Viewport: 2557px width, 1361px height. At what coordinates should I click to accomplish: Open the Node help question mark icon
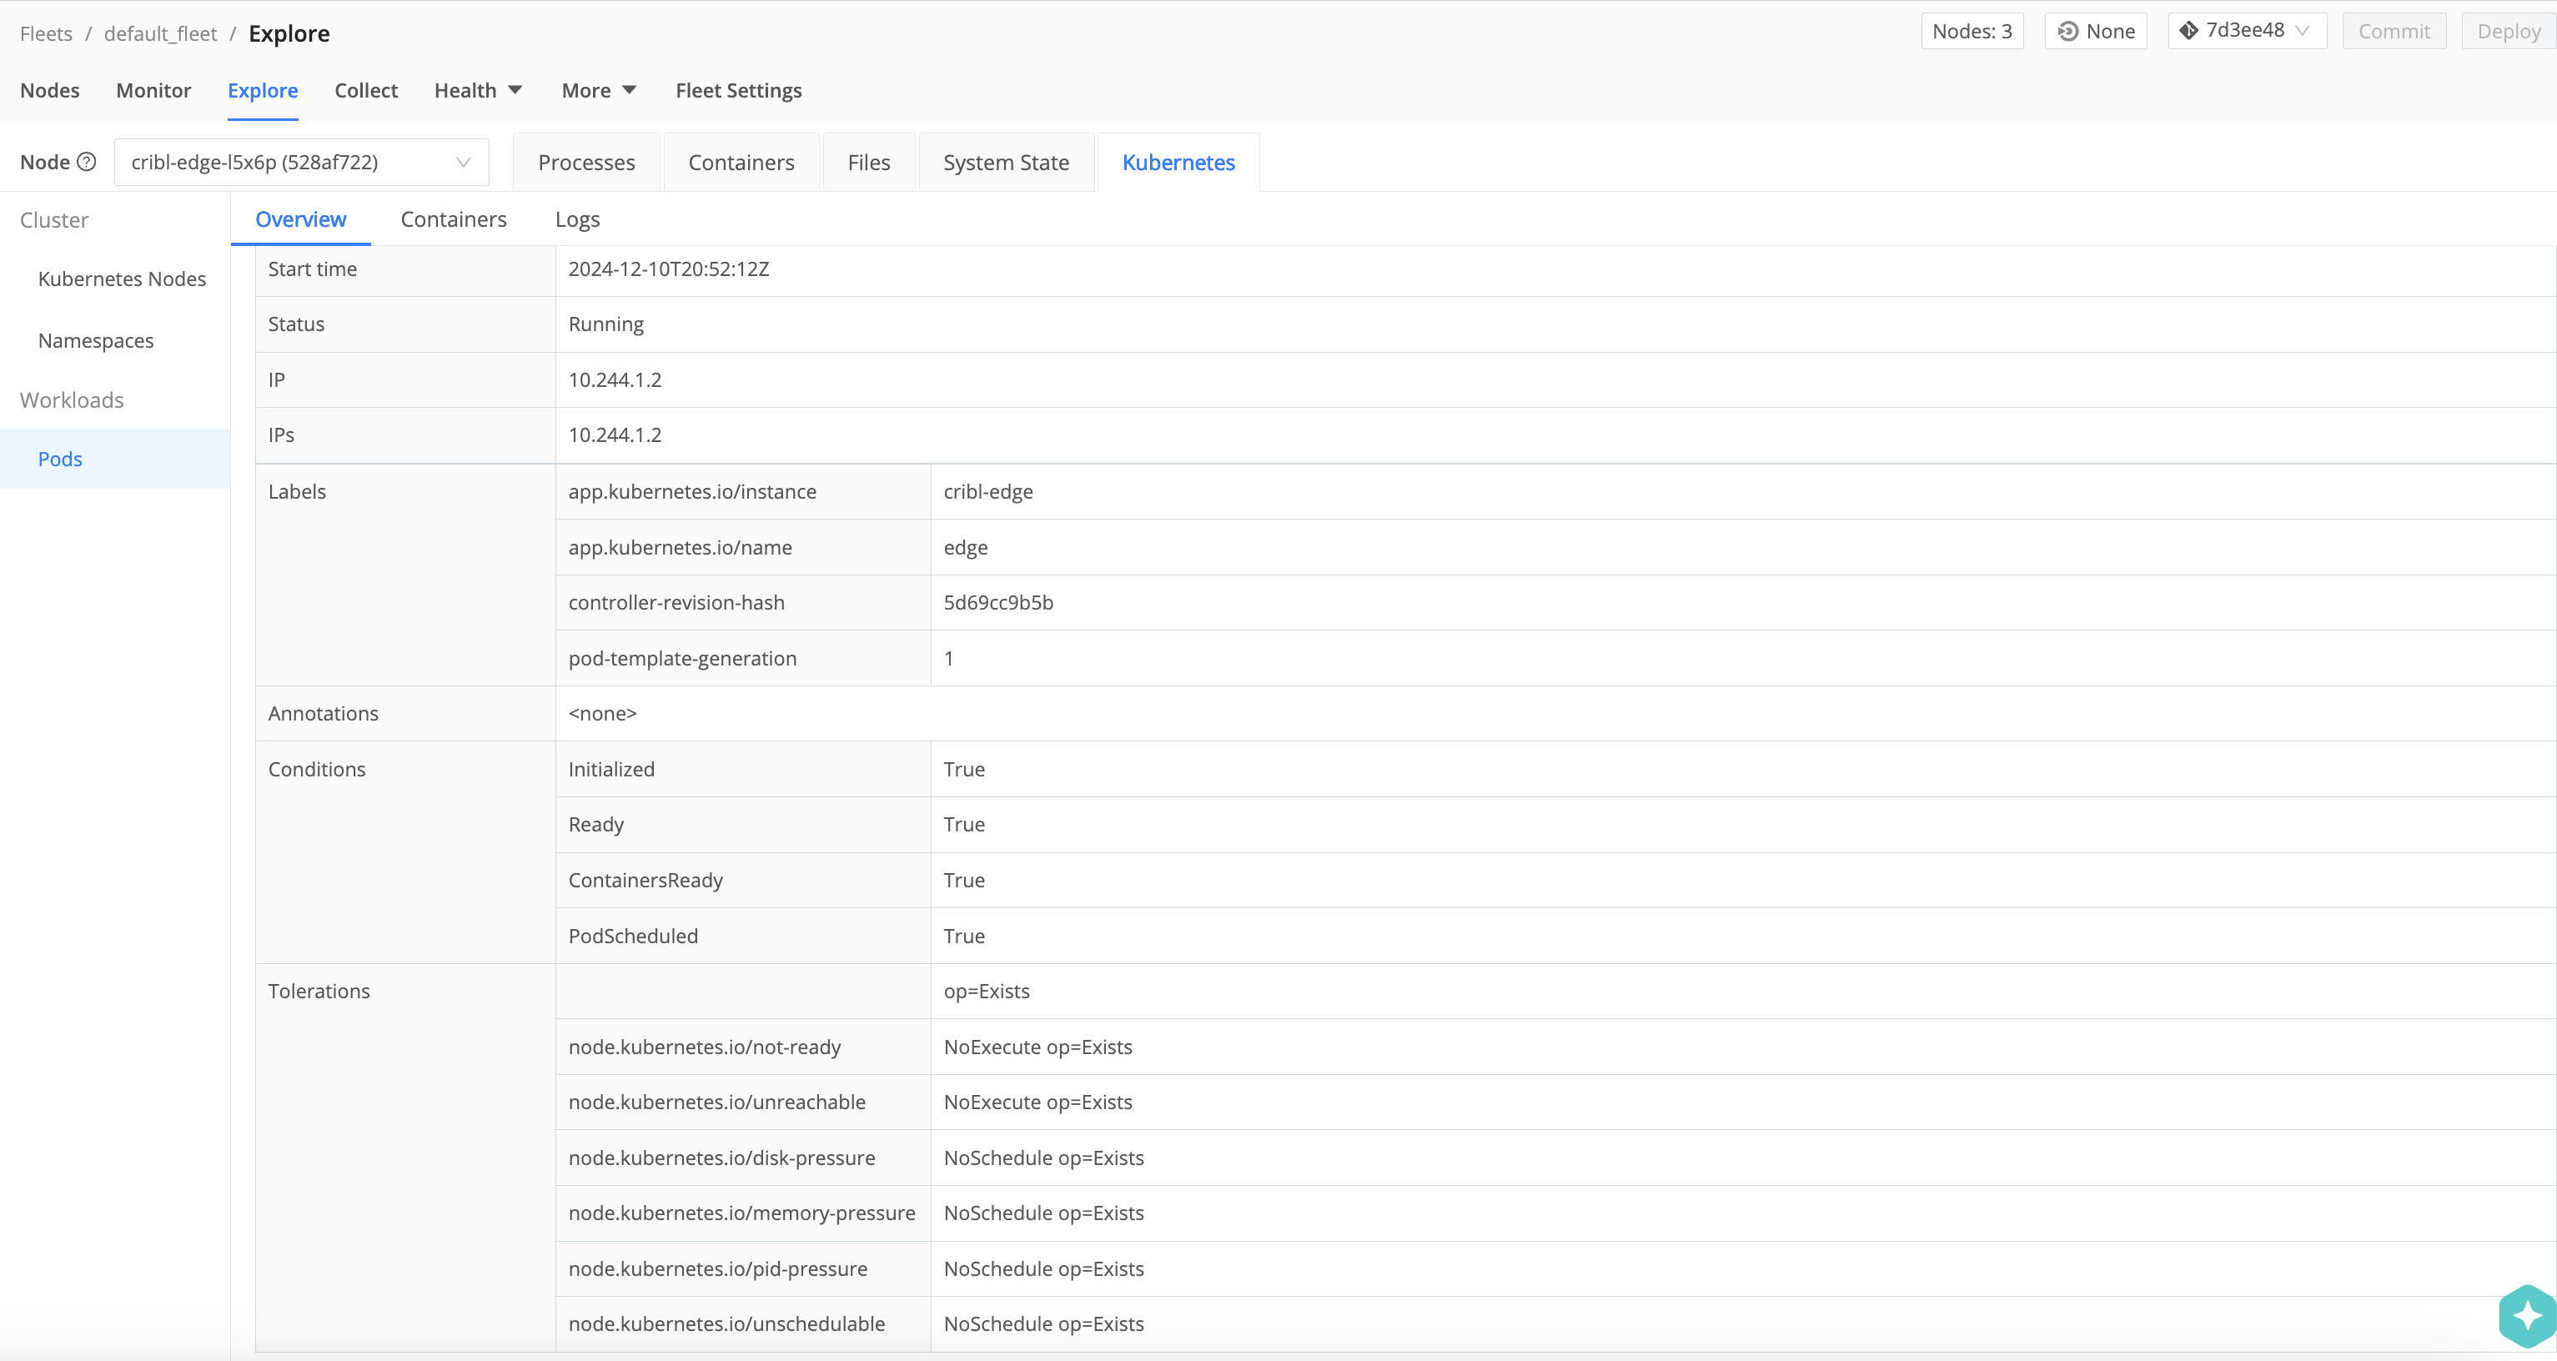88,162
